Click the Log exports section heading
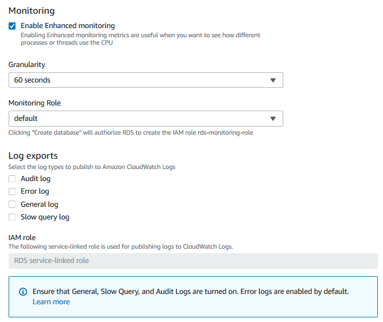This screenshot has width=383, height=322. [33, 156]
